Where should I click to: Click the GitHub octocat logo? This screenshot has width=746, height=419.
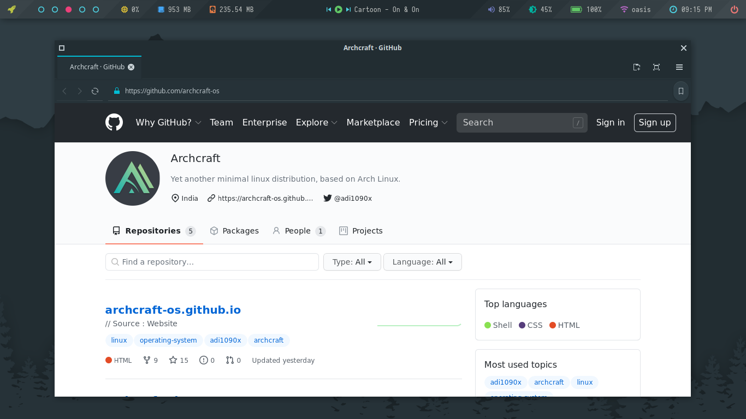(114, 122)
